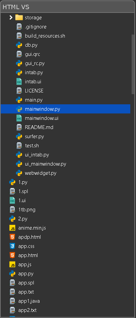Expand the storage folder arrow
Screen dimensions: 136x318
tap(11, 18)
